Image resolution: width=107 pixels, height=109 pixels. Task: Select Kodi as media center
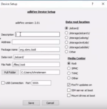click(69, 63)
